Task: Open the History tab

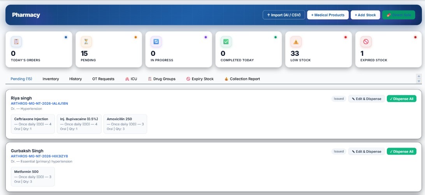Action: pos(76,79)
